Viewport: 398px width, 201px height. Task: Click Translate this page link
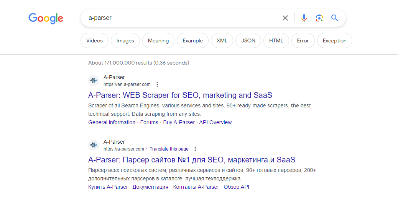point(169,149)
